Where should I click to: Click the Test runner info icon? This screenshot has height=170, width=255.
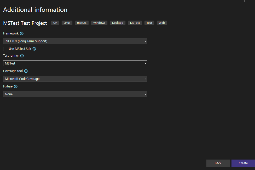(22, 56)
